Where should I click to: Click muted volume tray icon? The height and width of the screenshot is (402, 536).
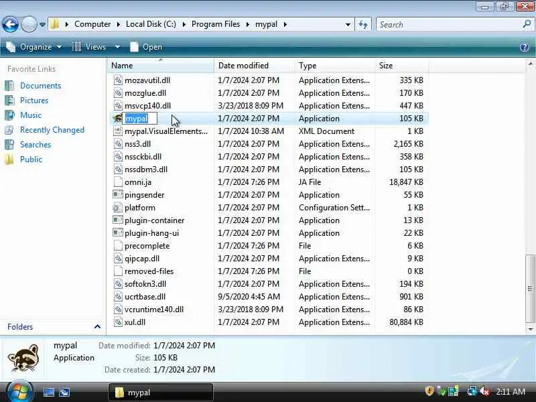click(x=484, y=391)
